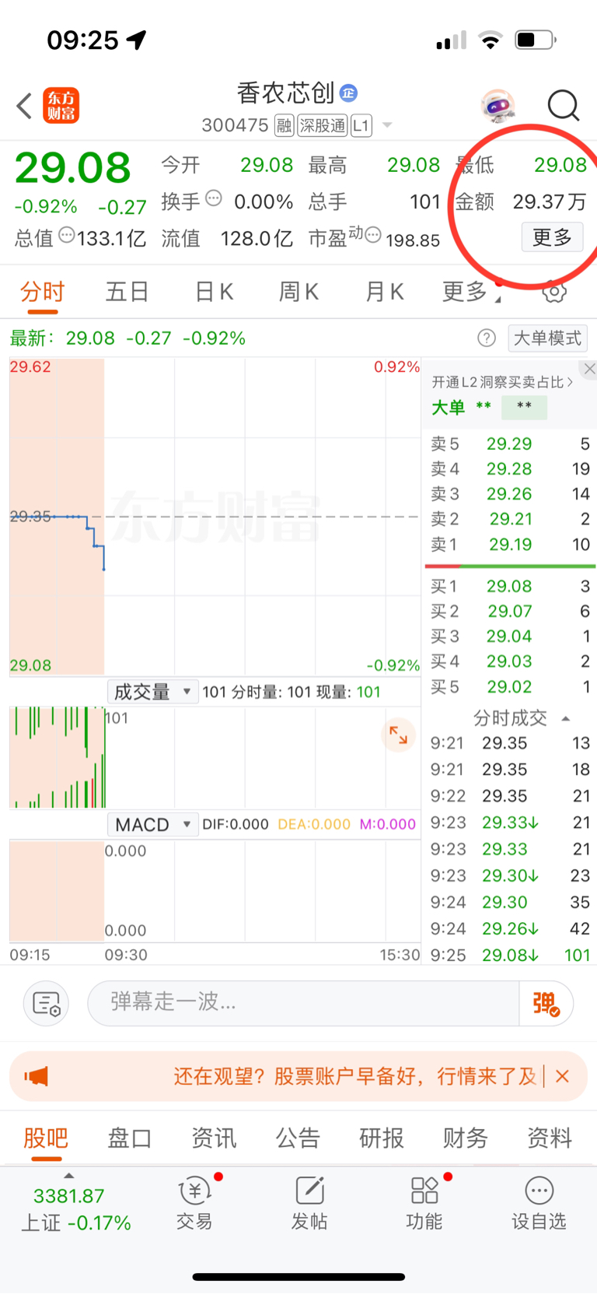Open the 还在观望 account banner text
597x1294 pixels.
click(x=354, y=1077)
